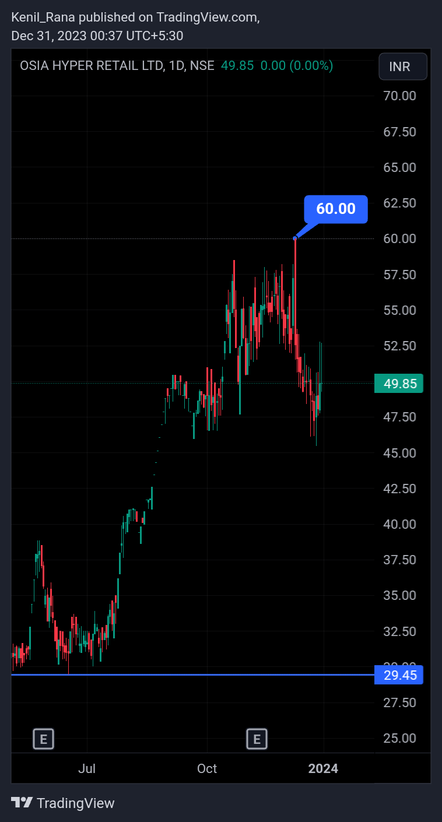Image resolution: width=442 pixels, height=822 pixels.
Task: Click the 62.50 price axis label
Action: tap(399, 203)
